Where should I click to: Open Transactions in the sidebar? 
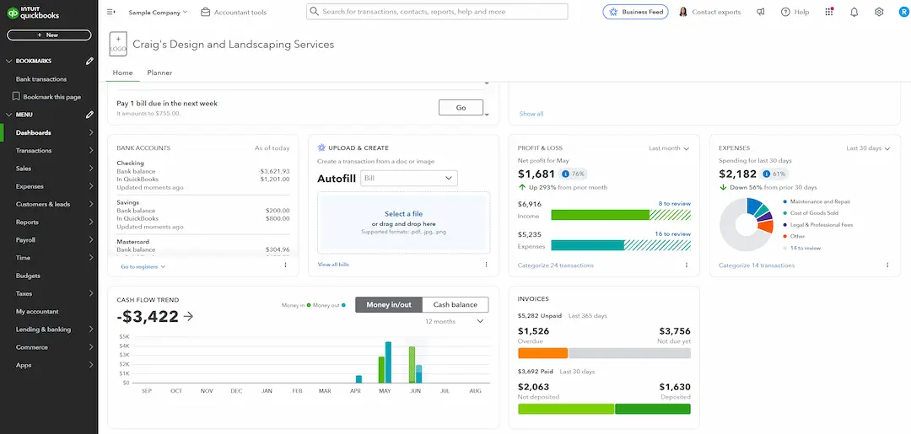point(49,150)
